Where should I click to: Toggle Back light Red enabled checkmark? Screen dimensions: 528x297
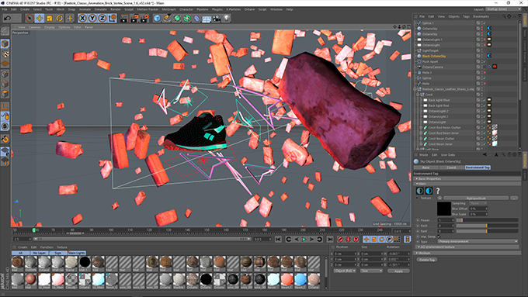485,105
